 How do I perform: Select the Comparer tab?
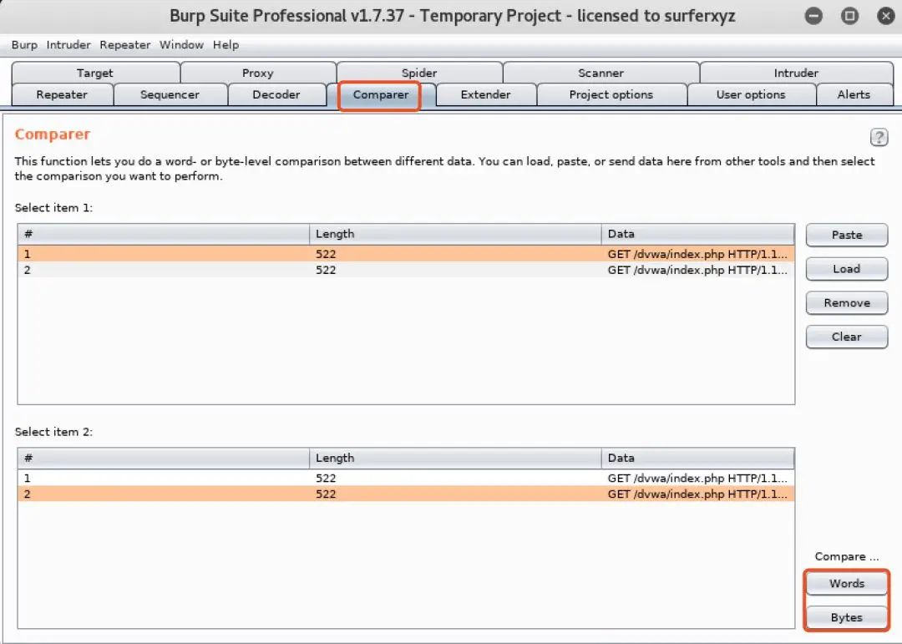coord(380,95)
